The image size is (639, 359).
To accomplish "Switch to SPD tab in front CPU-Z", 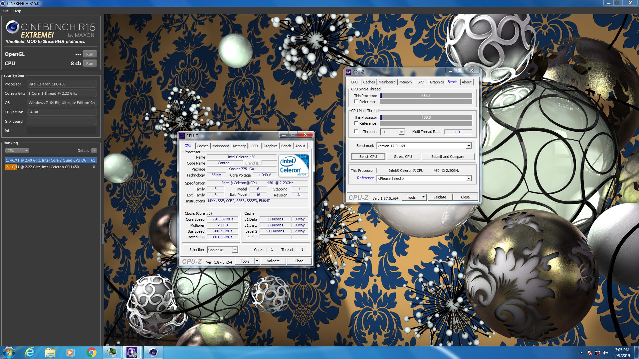I will point(254,146).
